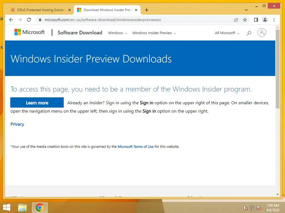
Task: Open File Explorer from the taskbar
Action: coord(23,207)
